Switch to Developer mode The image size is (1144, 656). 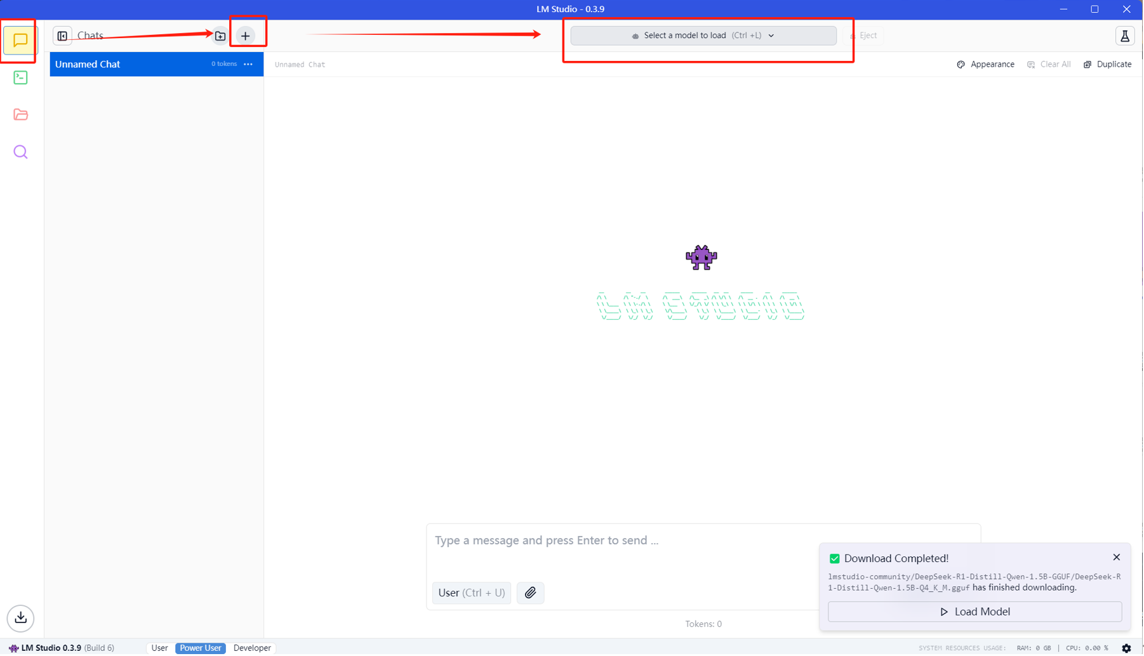pos(253,649)
